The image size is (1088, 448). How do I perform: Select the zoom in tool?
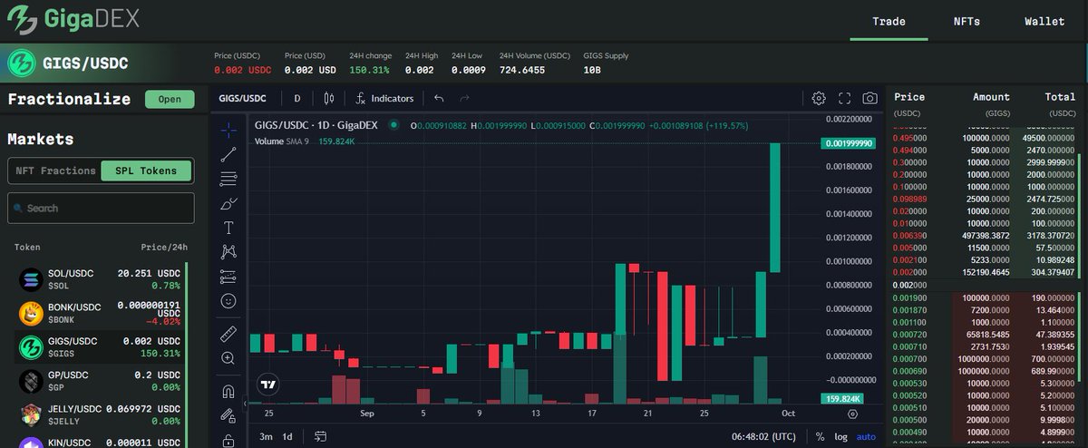point(228,358)
